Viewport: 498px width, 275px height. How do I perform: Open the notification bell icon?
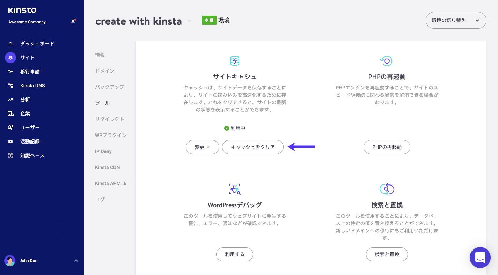73,21
